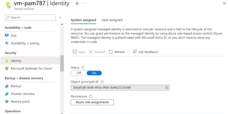The width and height of the screenshot is (228, 114).
Task: Click the Backup cloud icon
Action: (x=7, y=86)
